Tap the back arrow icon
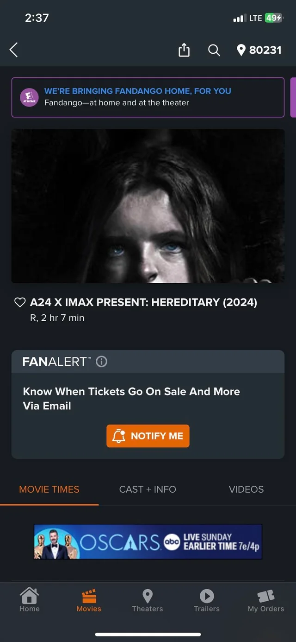 point(14,50)
